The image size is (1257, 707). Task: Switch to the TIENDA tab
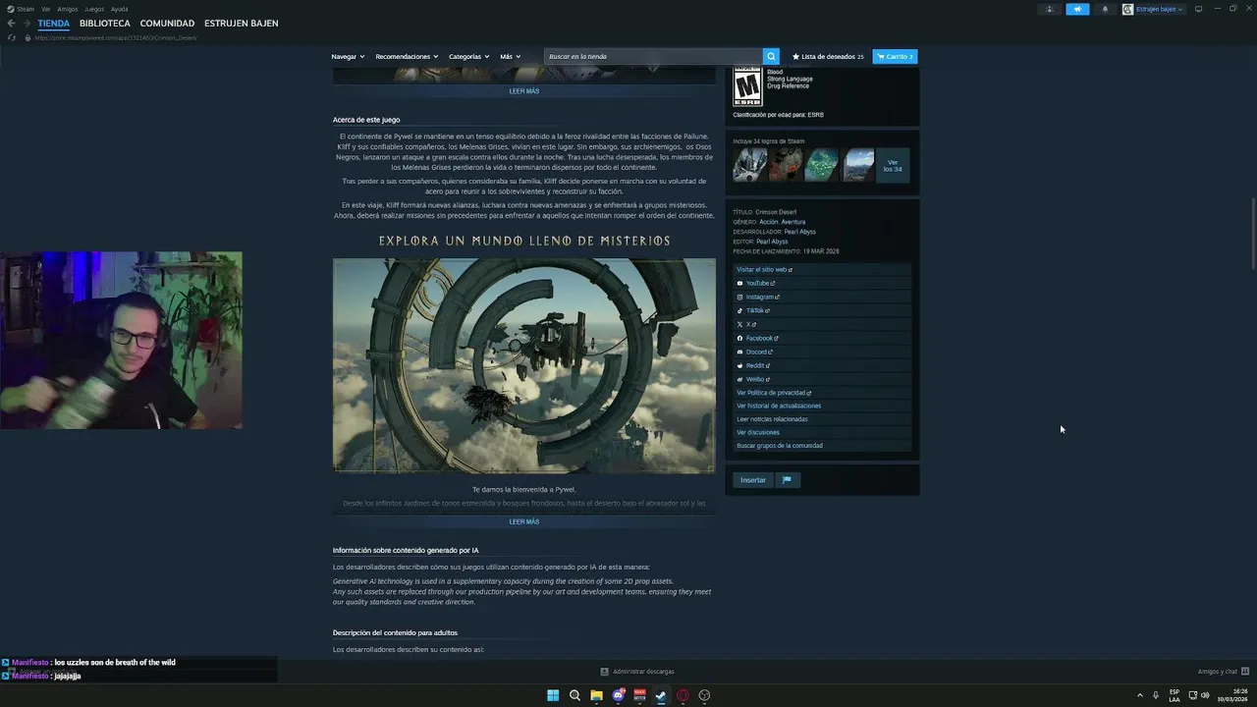point(54,24)
